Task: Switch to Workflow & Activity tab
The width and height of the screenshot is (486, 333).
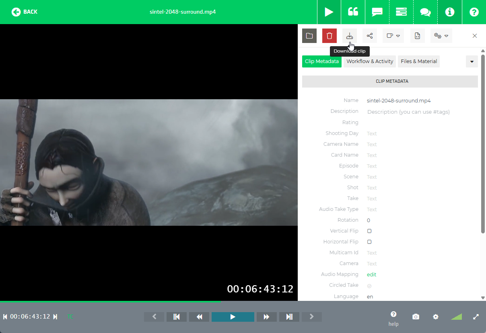Action: pos(370,61)
